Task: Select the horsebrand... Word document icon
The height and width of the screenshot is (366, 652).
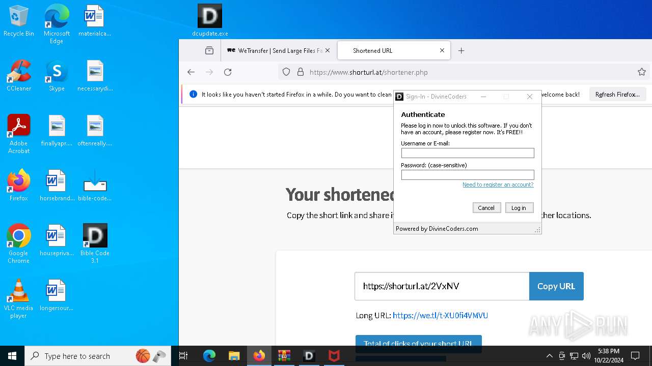Action: [57, 185]
